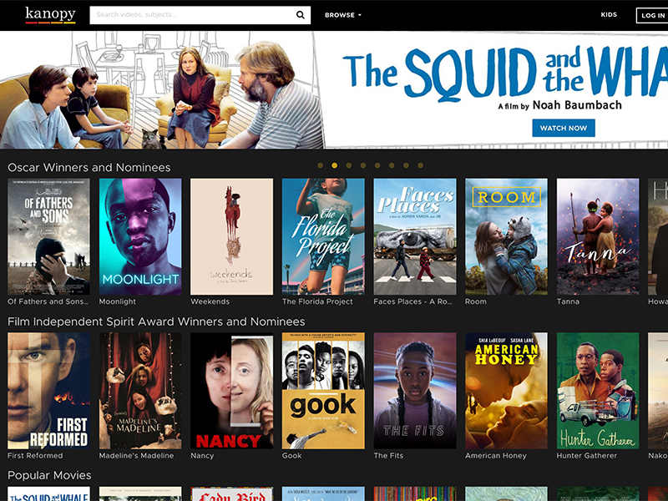This screenshot has height=501, width=668.
Task: Open the Lady Bird poster in Popular Movies
Action: [232, 494]
